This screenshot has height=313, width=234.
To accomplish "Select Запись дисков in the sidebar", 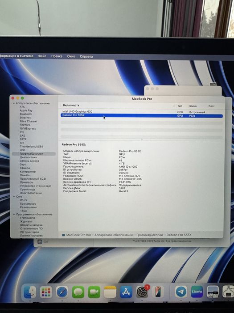I will 29,161.
